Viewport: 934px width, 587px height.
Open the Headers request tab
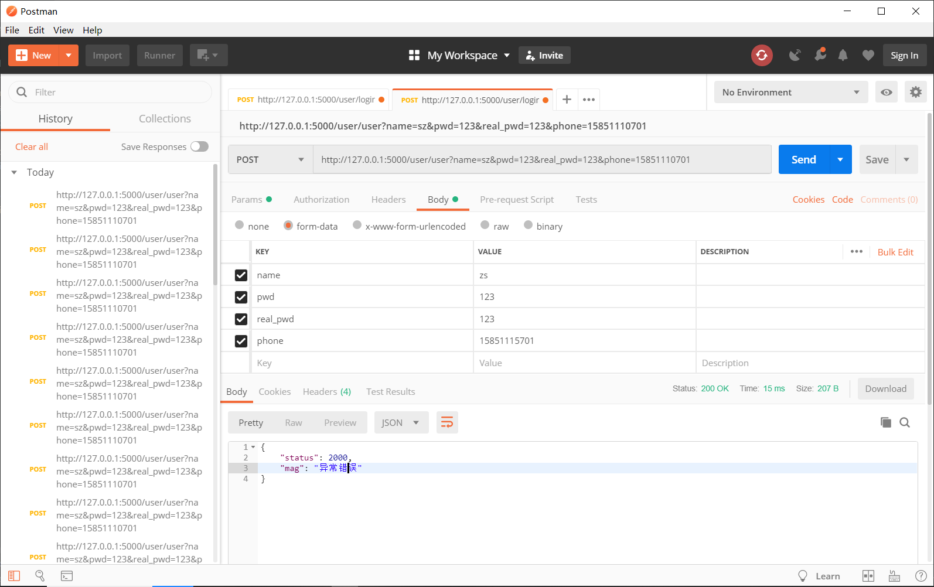pos(388,199)
